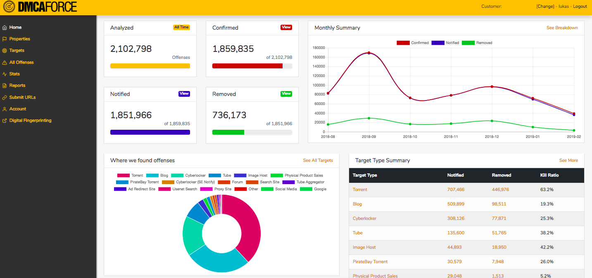Open See Breakdown for Monthly Summary
Screen dimensions: 592x278
click(562, 28)
